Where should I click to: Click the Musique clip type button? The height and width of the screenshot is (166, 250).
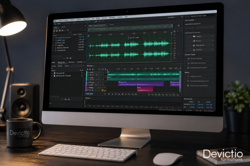tap(200, 41)
